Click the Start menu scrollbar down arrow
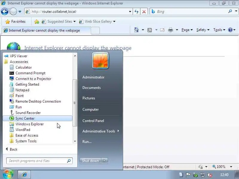Viewport: 239px width, 179px height. 75,141
